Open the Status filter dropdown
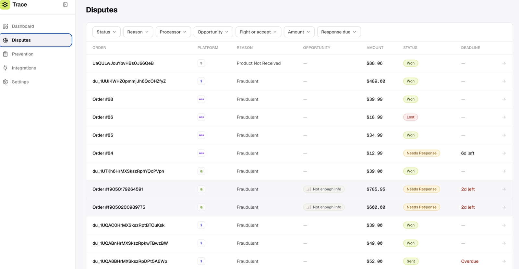This screenshot has height=269, width=519. point(106,32)
